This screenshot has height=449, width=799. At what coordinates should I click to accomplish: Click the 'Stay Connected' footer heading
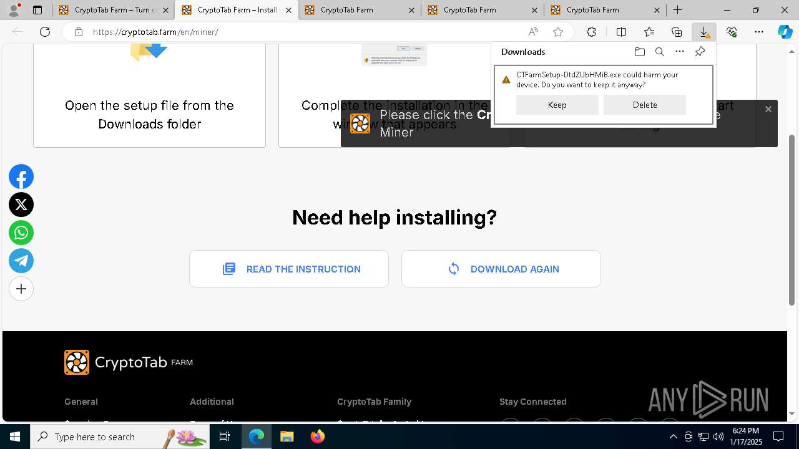click(533, 402)
